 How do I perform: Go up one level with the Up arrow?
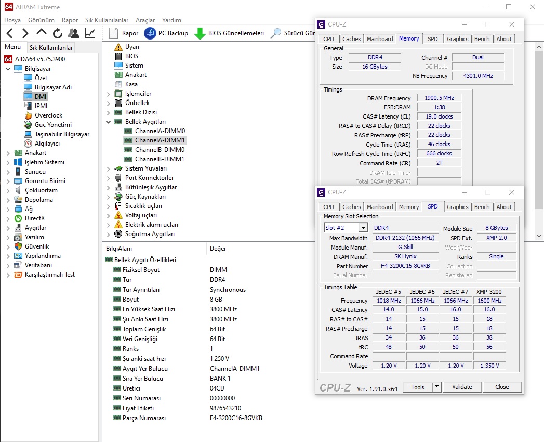click(41, 33)
